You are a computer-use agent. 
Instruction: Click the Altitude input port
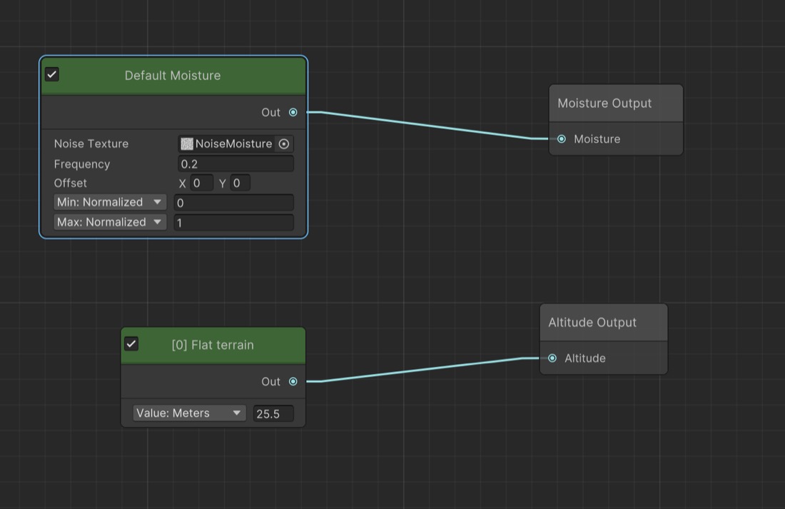[552, 358]
